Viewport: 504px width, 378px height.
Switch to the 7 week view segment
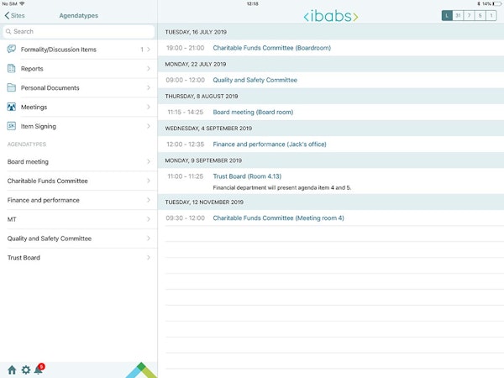[x=469, y=15]
